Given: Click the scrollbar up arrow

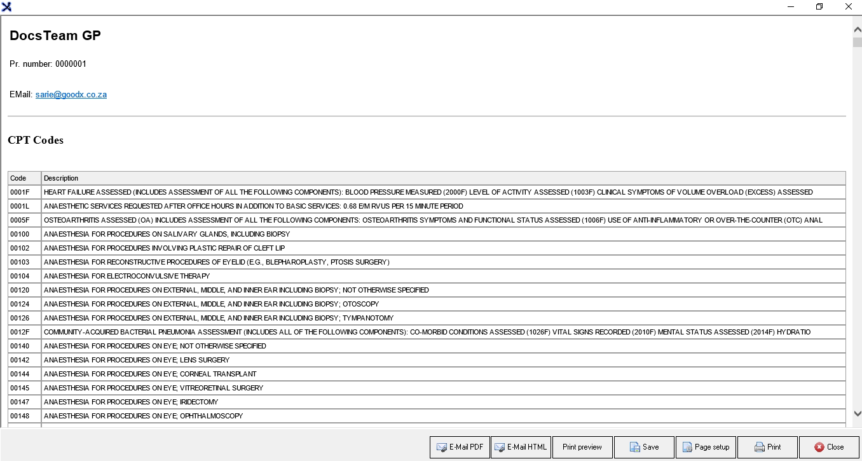Looking at the screenshot, I should (857, 28).
